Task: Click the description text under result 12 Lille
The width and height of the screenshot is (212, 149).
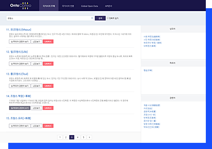Action: click(x=71, y=57)
